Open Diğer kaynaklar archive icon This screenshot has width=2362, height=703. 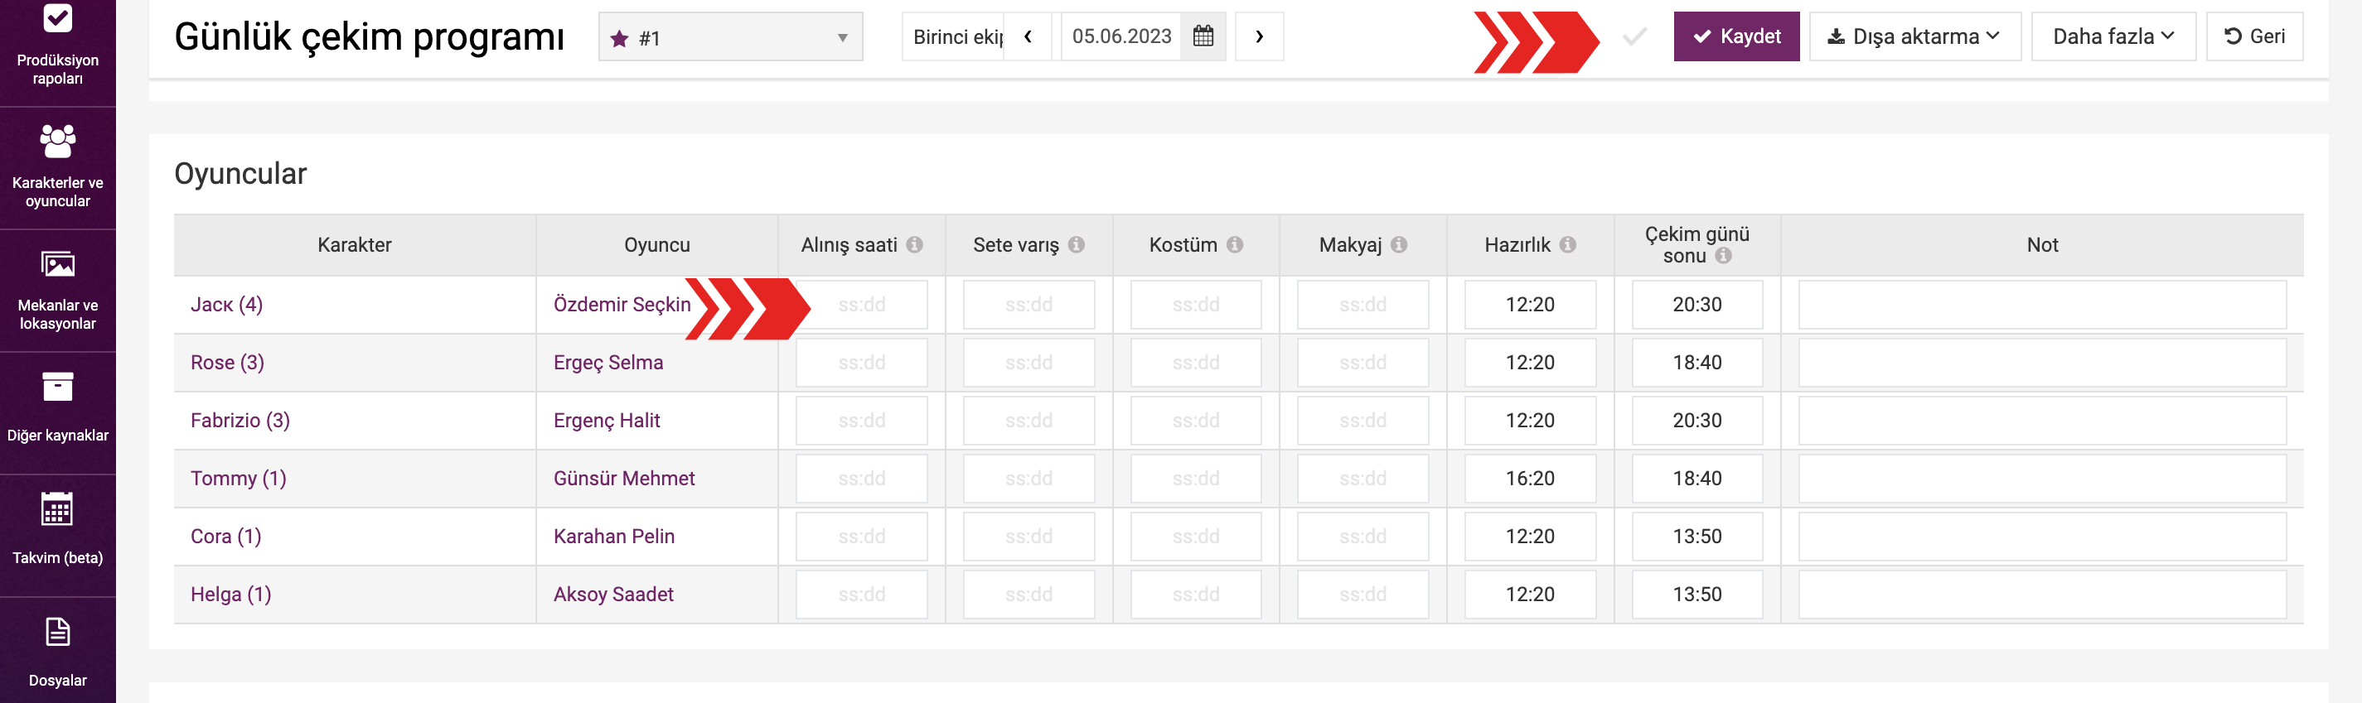pyautogui.click(x=58, y=387)
